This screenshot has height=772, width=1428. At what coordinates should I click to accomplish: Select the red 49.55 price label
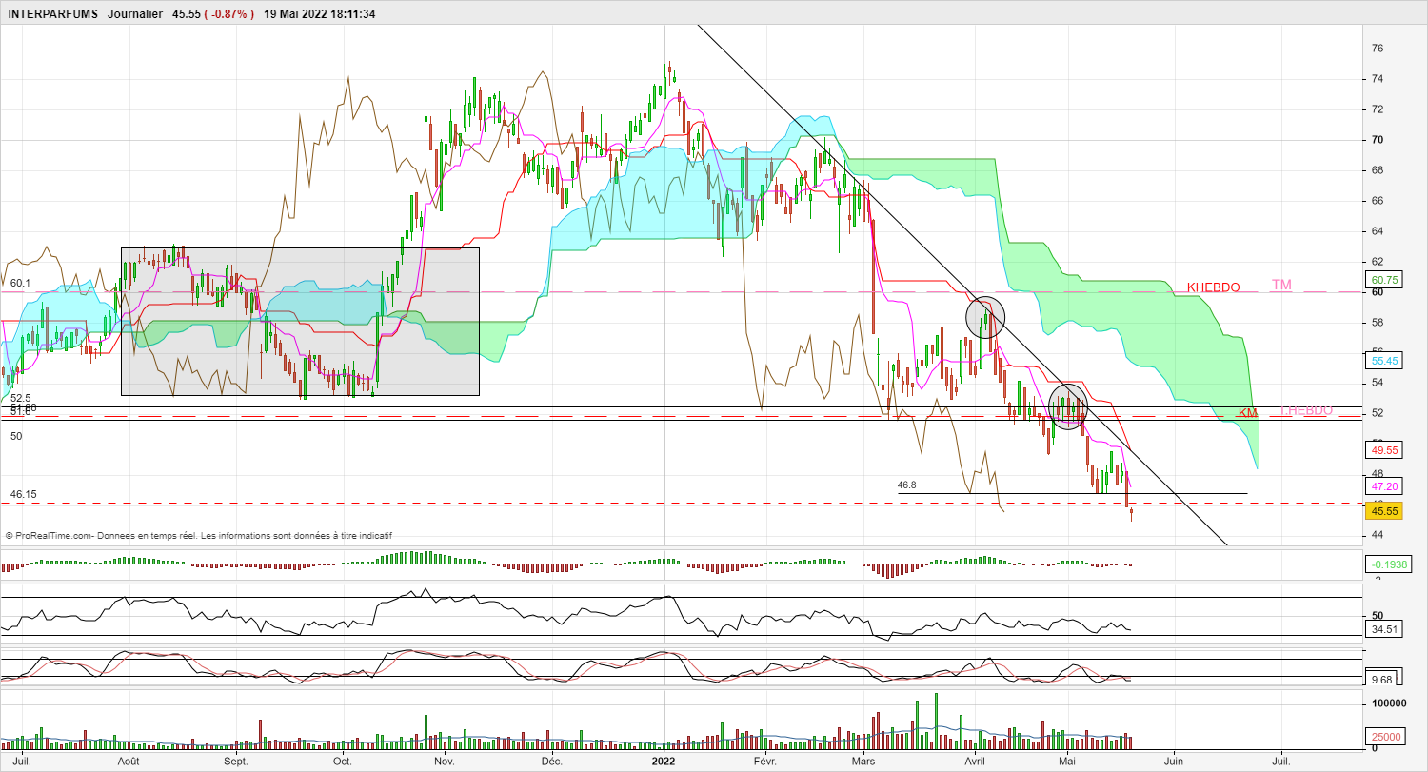tap(1382, 451)
